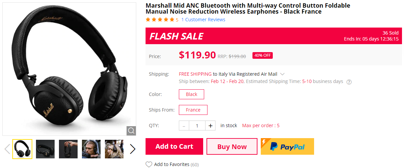Screen dimensions: 404x168
Task: Increase quantity with the plus button
Action: (210, 126)
